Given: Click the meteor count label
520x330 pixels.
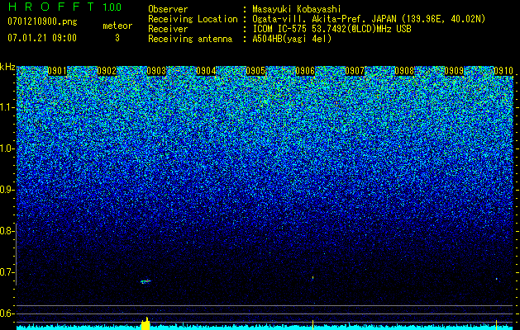Looking at the screenshot, I should 117,26.
